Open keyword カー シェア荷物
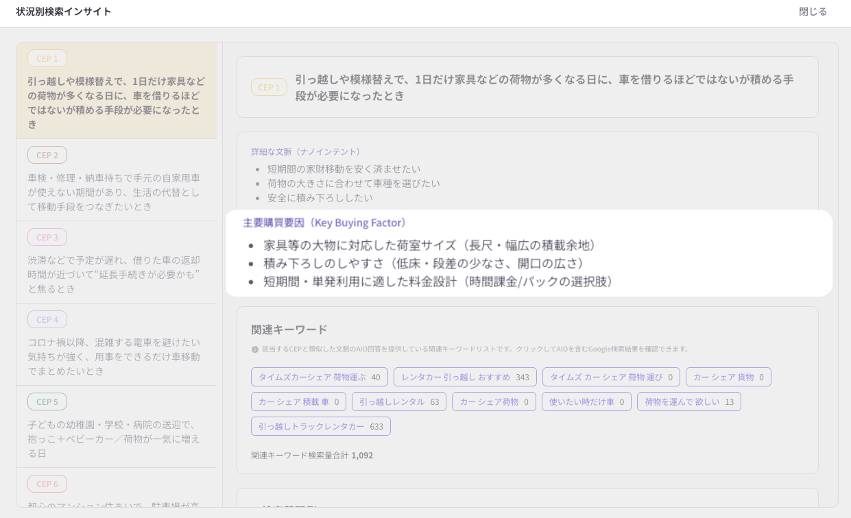Image resolution: width=851 pixels, height=518 pixels. coord(494,402)
